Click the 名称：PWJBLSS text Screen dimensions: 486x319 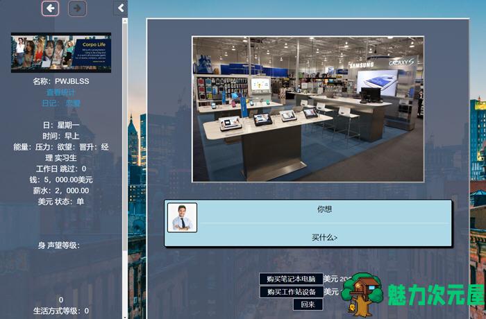[61, 81]
